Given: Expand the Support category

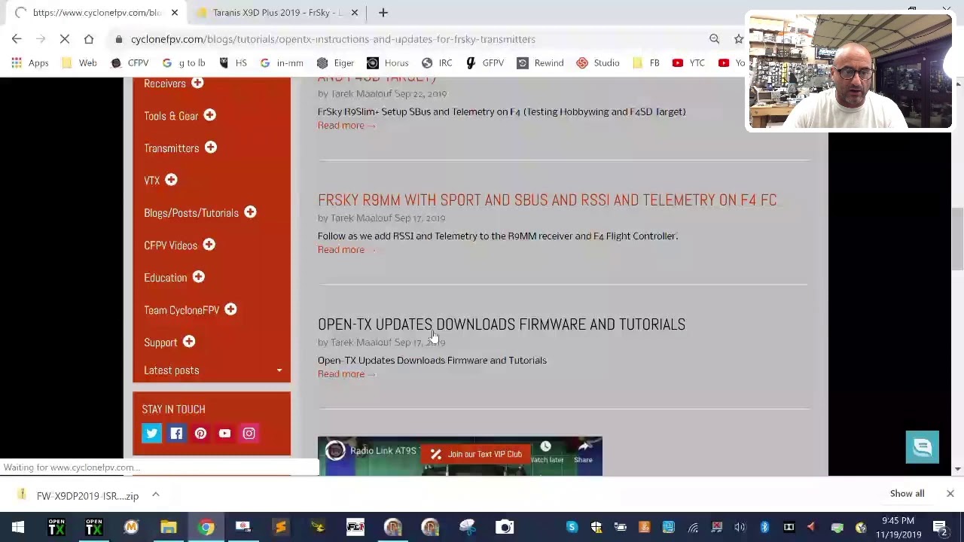Looking at the screenshot, I should coord(189,342).
